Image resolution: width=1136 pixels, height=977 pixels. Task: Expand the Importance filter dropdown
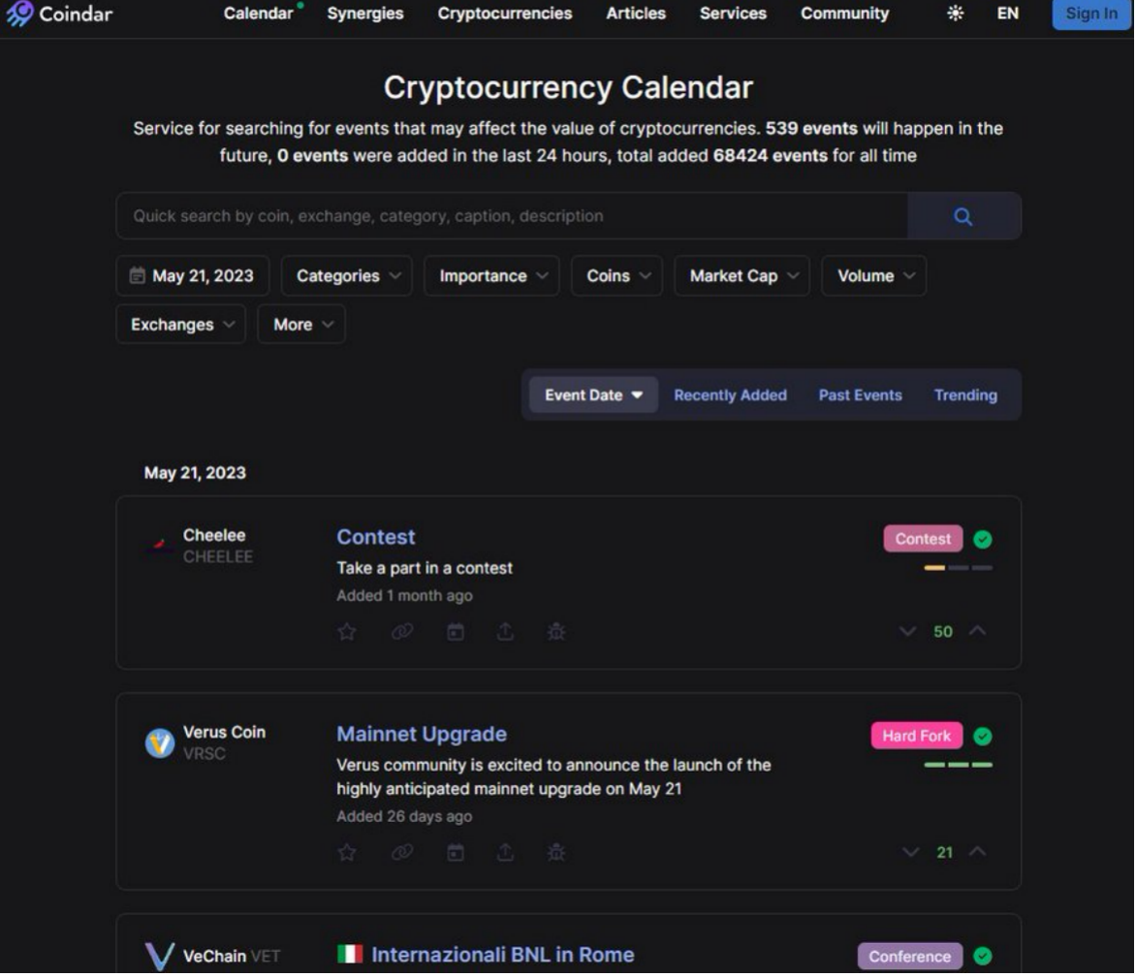[x=492, y=276]
